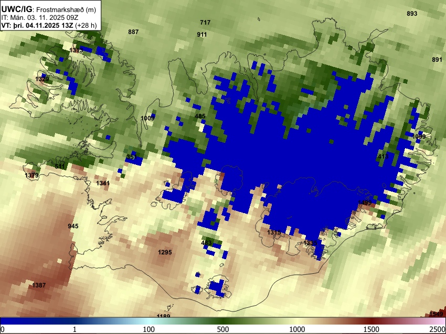Select the 1387 map value
The width and height of the screenshot is (446, 334).
click(x=39, y=285)
